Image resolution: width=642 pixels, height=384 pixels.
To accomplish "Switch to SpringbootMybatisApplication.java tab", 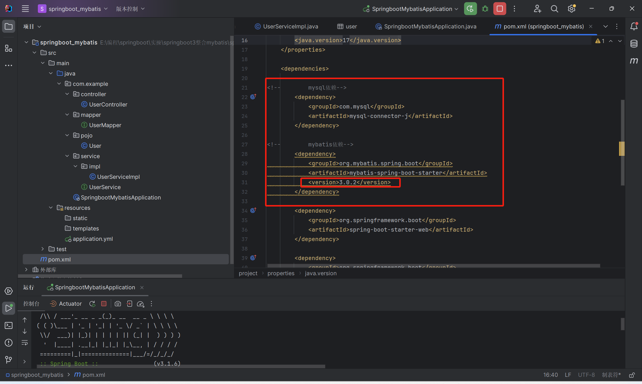I will pos(426,26).
